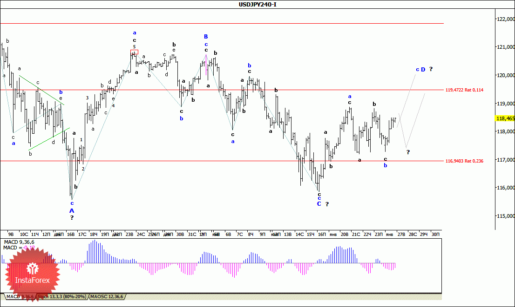Viewport: 515px width, 307px height.
Task: Click the '27B' date label on time axis
Action: point(401,234)
